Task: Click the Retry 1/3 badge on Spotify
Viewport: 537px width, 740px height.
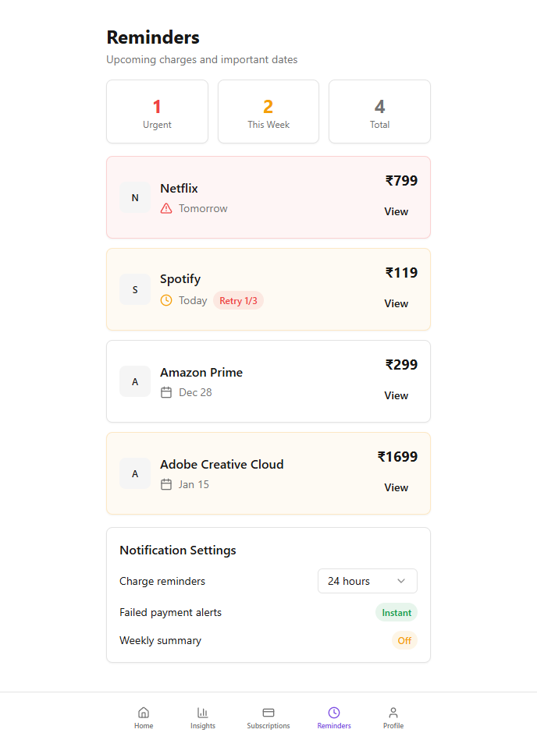Action: click(238, 300)
